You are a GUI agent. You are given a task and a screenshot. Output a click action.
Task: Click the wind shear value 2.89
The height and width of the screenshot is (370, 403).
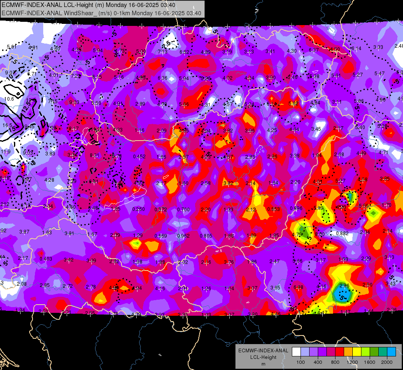point(140,104)
